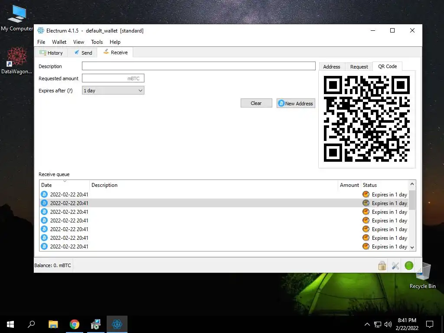The image size is (444, 333).
Task: Click the Requested amount mBTC field
Action: click(x=113, y=78)
